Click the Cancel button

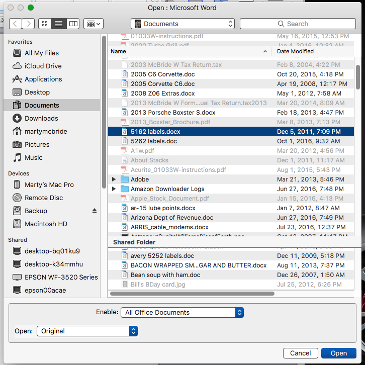click(x=300, y=353)
